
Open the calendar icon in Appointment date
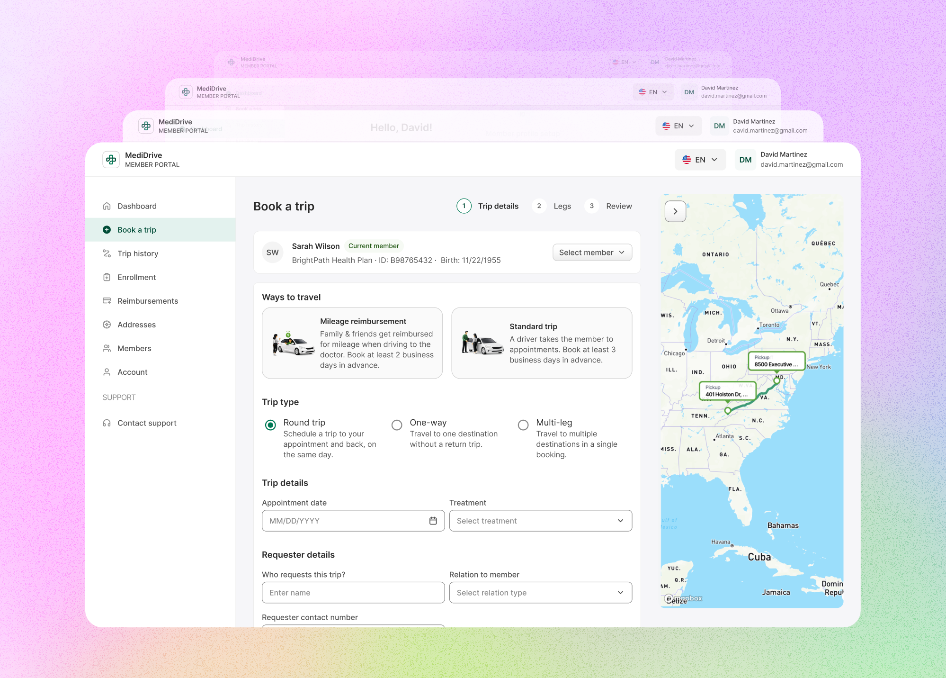click(x=433, y=521)
